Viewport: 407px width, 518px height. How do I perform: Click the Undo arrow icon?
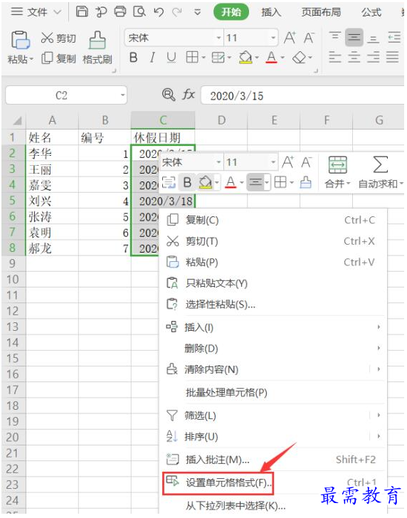(x=159, y=12)
